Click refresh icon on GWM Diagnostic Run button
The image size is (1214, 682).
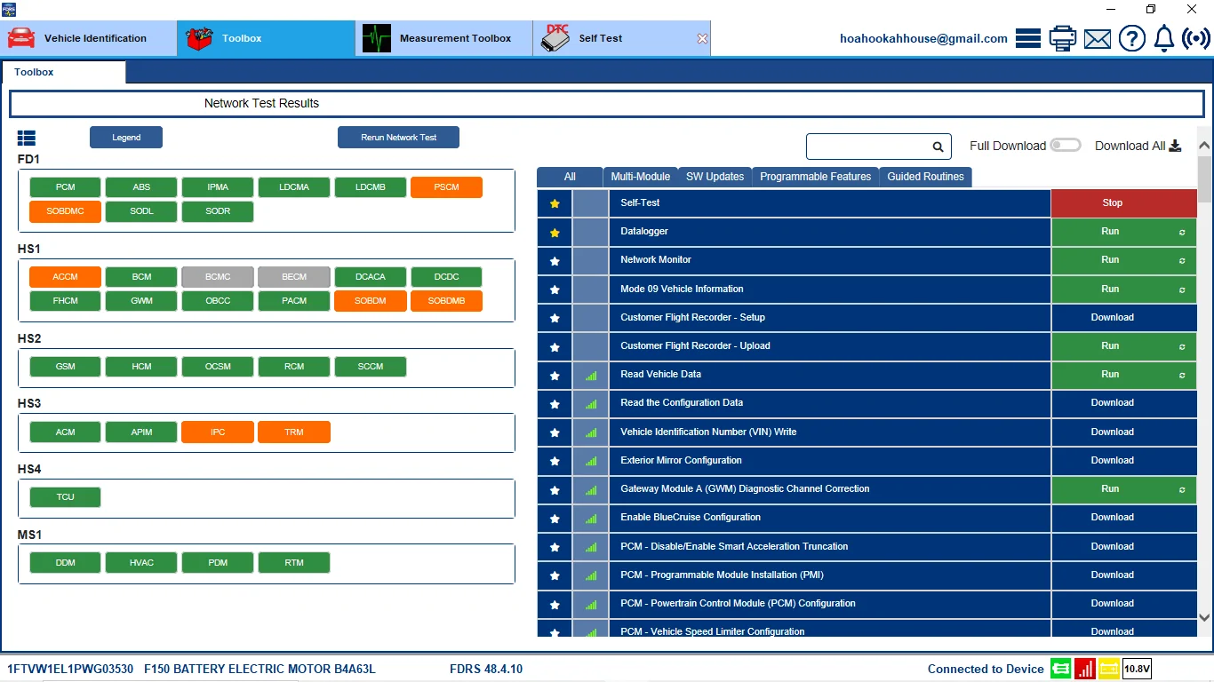[1182, 490]
